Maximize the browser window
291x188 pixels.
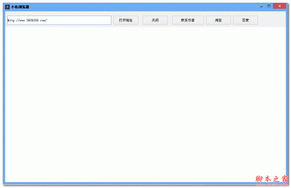(269, 6)
